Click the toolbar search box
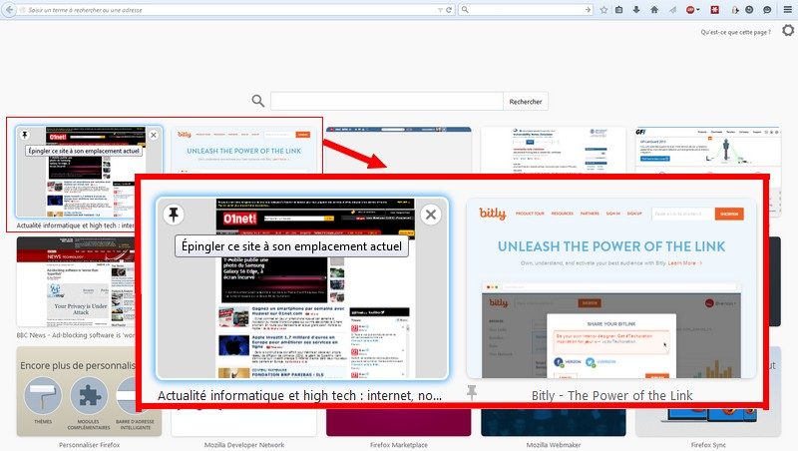 527,10
